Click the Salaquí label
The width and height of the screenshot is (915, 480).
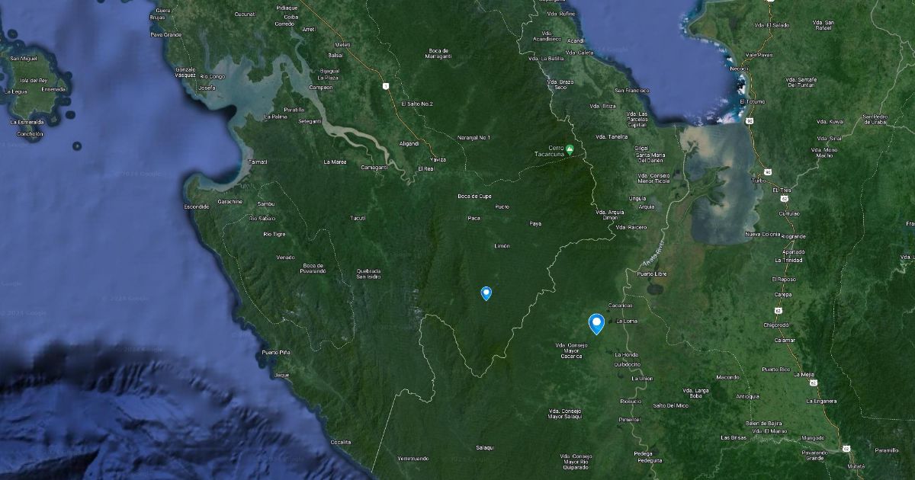coord(486,447)
